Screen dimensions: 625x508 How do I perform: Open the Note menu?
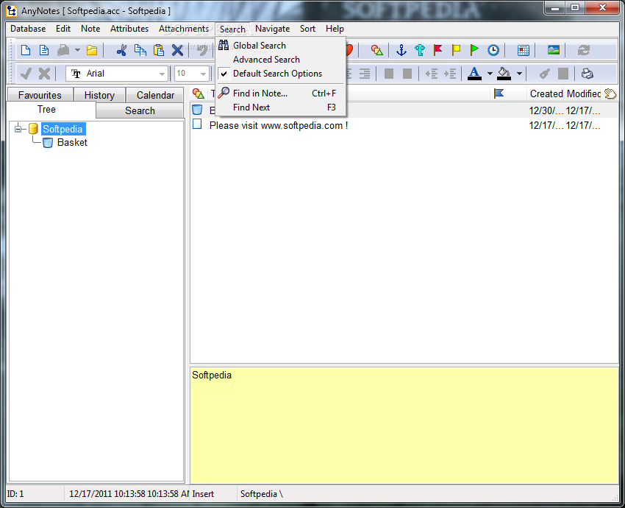pyautogui.click(x=90, y=29)
